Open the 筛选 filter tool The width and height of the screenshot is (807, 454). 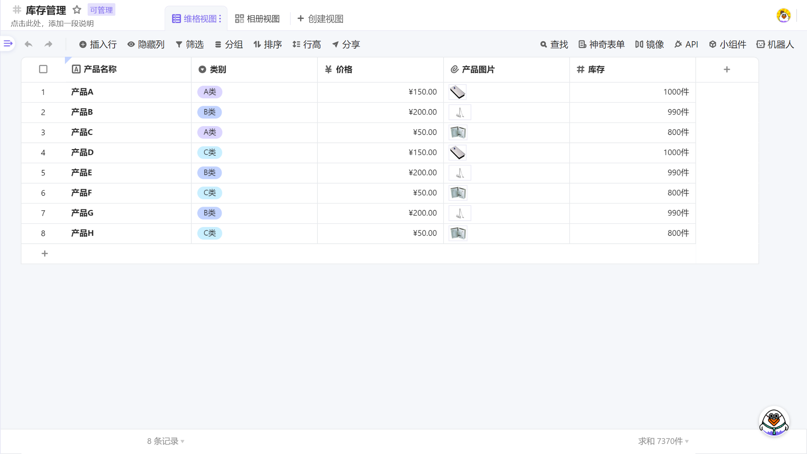click(190, 44)
